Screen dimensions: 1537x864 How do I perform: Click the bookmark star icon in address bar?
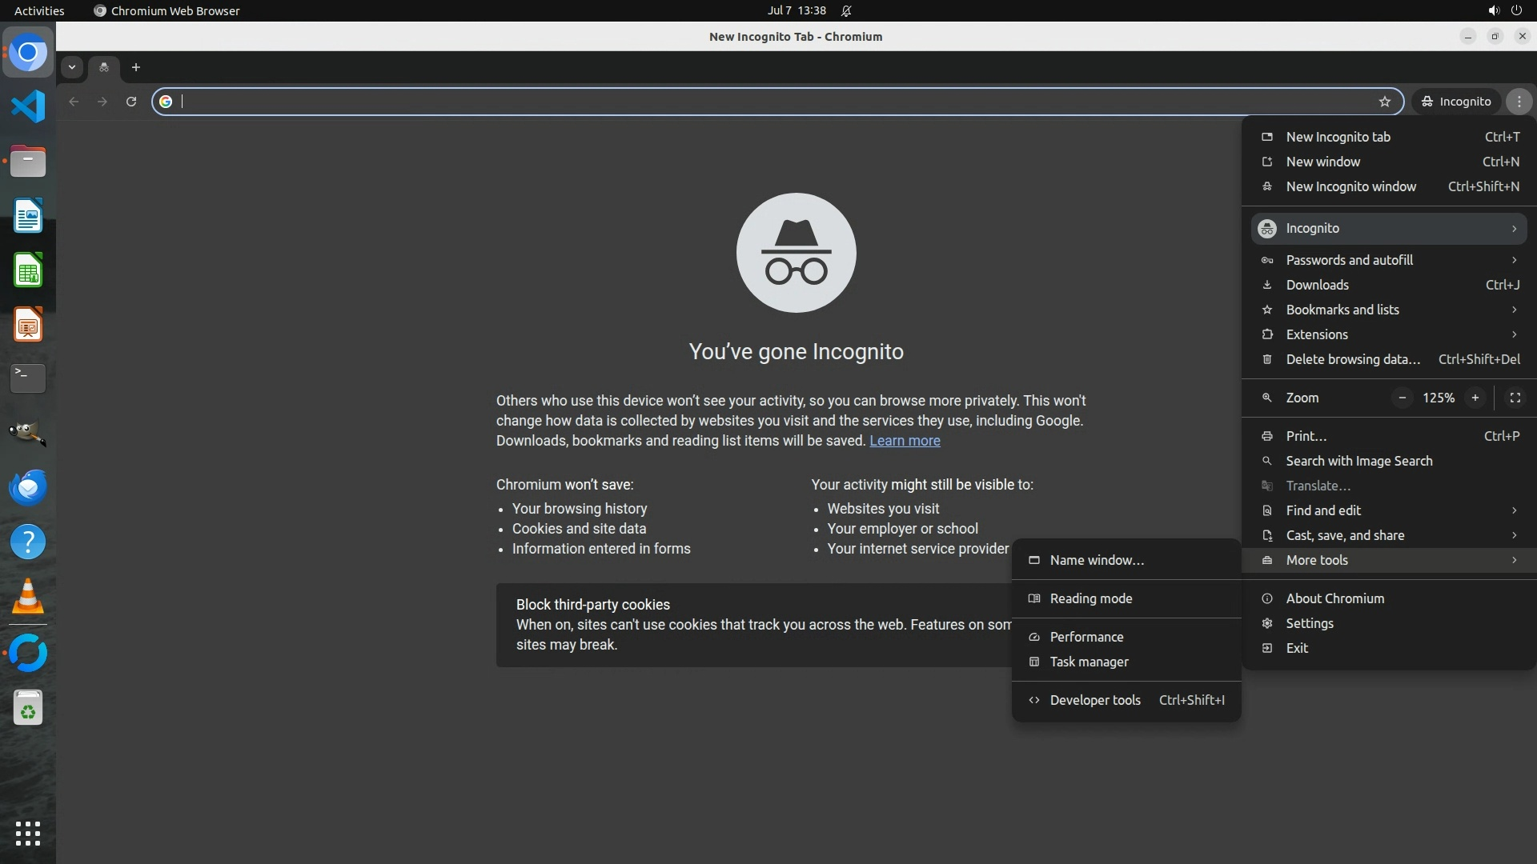(x=1385, y=102)
